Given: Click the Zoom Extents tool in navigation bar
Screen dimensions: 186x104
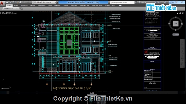Looking at the screenshot, I should [x=182, y=52].
